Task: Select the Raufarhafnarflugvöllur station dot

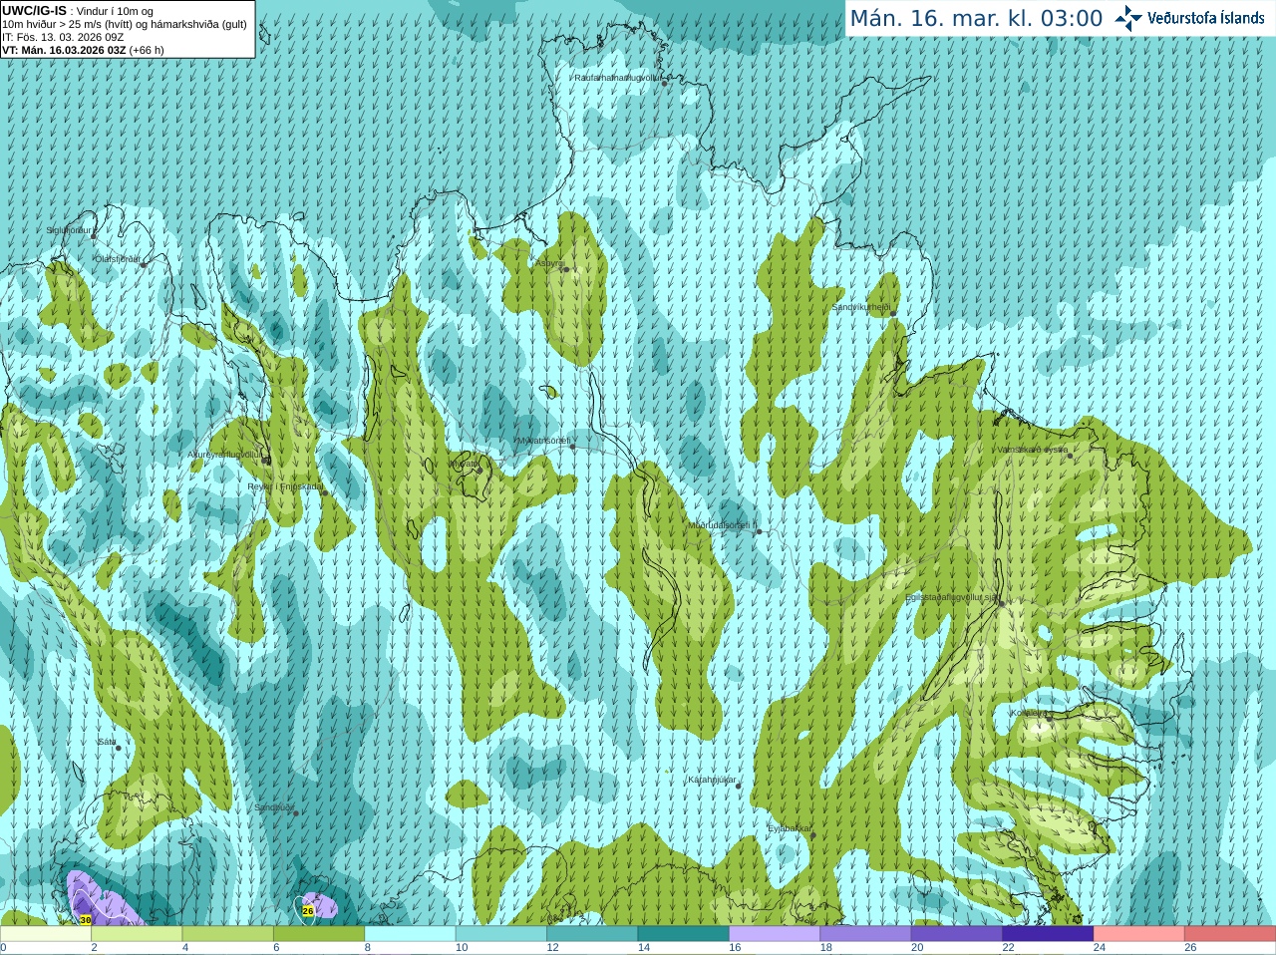Action: tap(665, 83)
